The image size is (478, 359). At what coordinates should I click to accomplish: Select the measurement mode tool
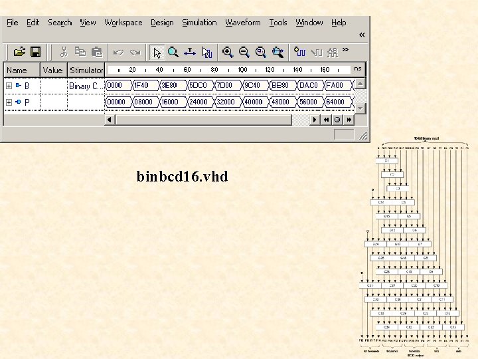pyautogui.click(x=190, y=53)
